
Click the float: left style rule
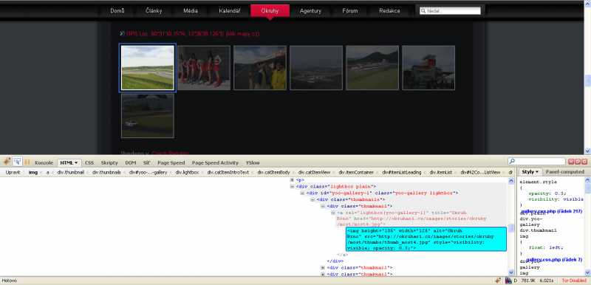click(x=545, y=248)
